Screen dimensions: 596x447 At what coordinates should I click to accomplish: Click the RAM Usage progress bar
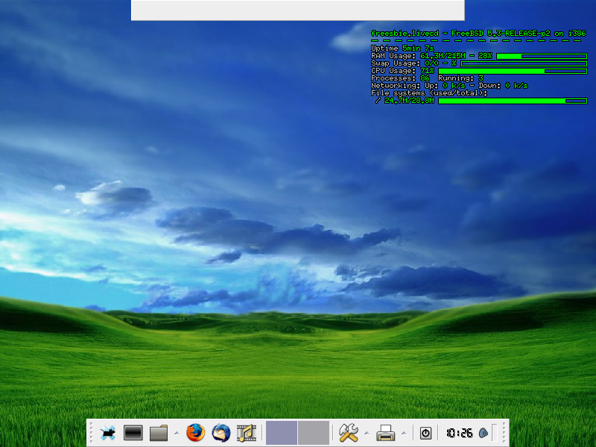(x=542, y=57)
